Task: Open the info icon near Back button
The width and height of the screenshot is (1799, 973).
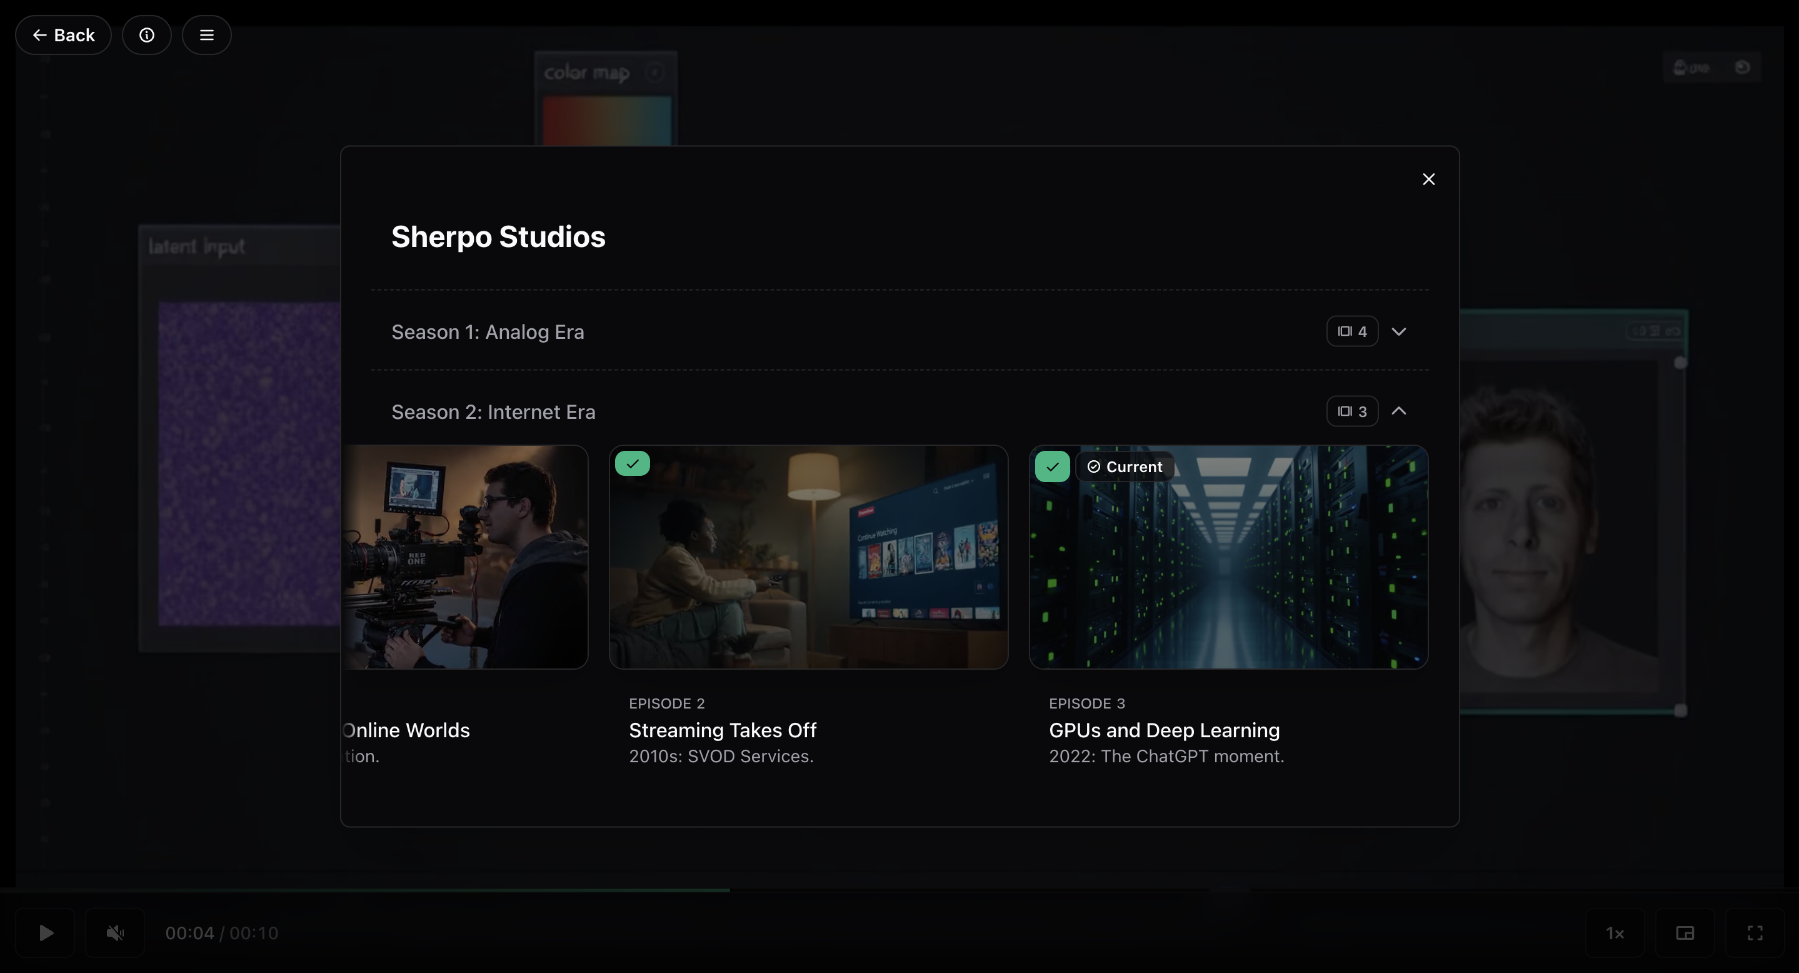Action: (147, 35)
